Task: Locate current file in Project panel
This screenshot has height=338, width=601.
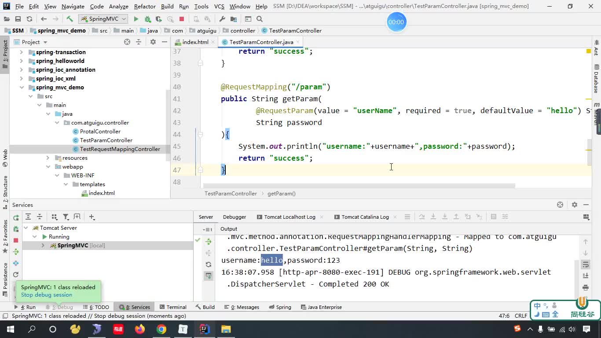Action: pos(127,42)
